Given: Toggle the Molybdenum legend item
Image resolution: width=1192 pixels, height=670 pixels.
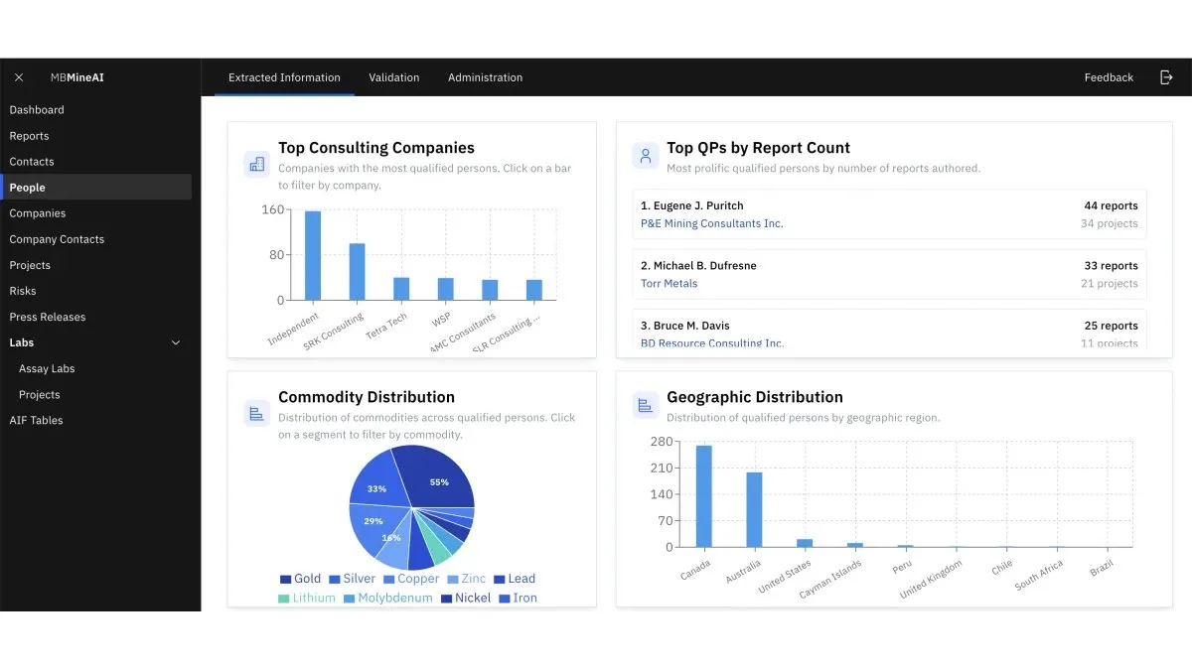Looking at the screenshot, I should (388, 599).
